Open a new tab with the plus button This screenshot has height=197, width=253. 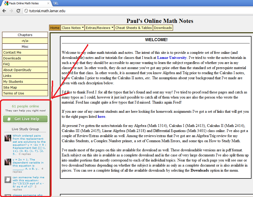click(55, 3)
